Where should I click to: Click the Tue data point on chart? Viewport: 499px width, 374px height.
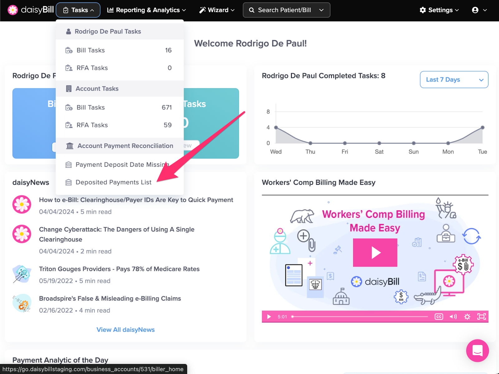[482, 127]
